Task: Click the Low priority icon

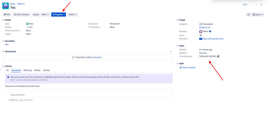Action: tap(27, 27)
